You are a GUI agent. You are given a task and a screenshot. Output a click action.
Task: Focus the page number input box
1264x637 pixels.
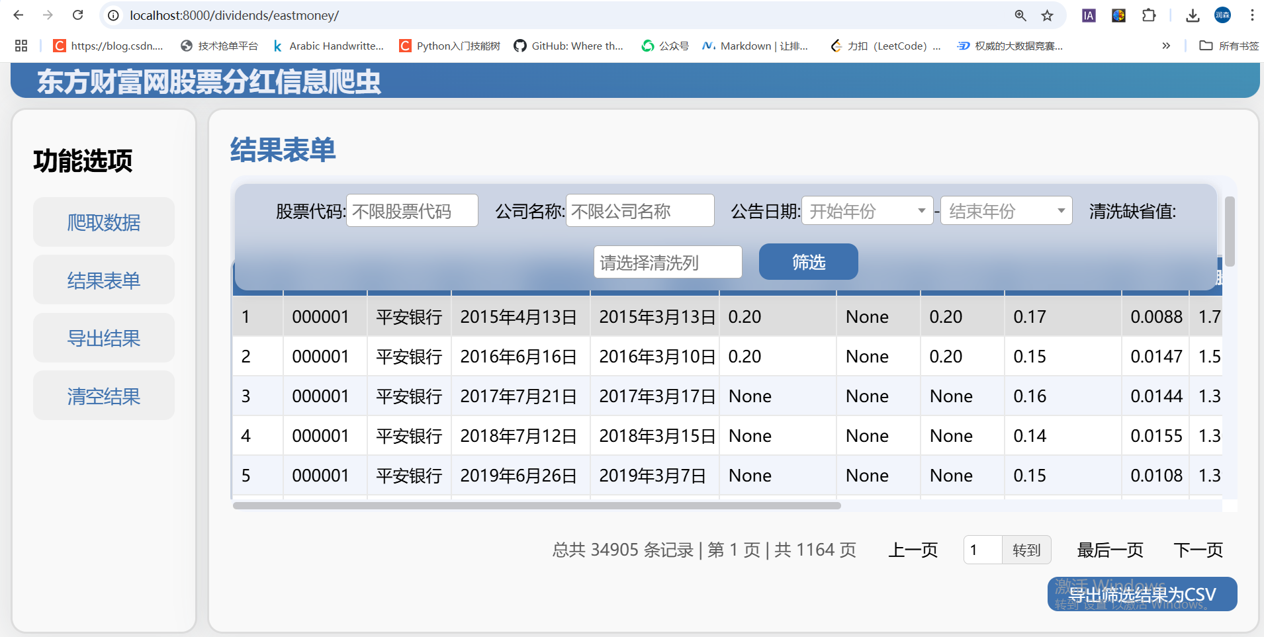pos(983,550)
